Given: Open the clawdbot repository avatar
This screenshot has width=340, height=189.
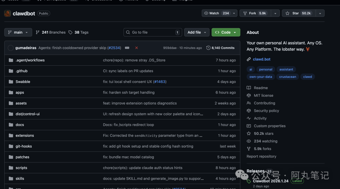Looking at the screenshot, I should click(7, 13).
